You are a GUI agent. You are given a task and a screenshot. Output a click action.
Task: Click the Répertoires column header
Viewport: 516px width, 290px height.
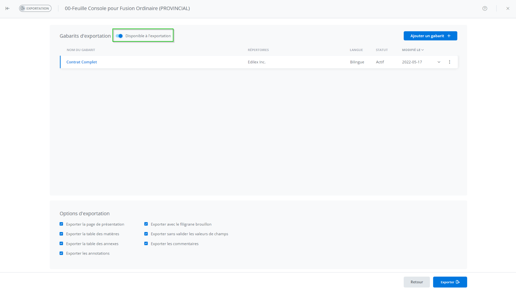pos(258,50)
